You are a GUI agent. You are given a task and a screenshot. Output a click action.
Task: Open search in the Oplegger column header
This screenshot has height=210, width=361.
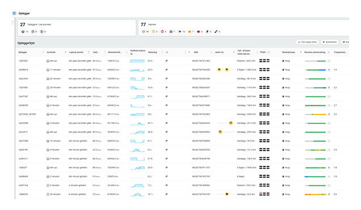click(43, 52)
